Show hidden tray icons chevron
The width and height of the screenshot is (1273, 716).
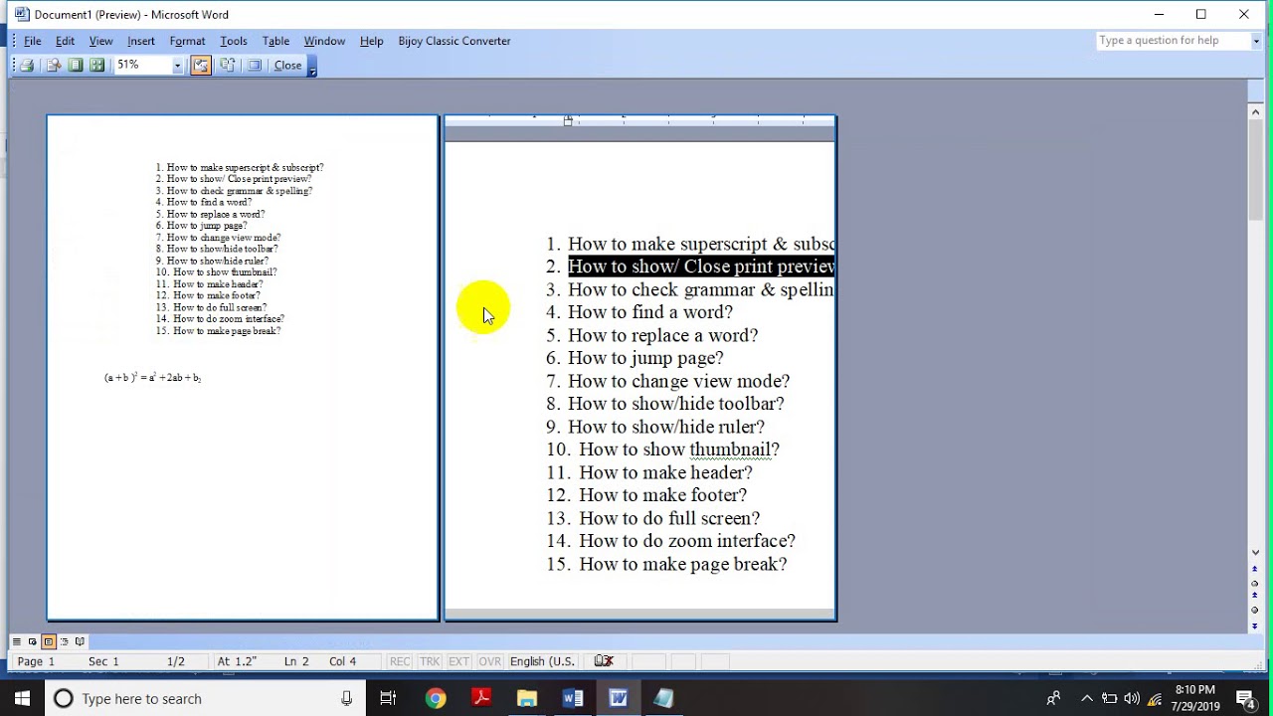click(1086, 699)
